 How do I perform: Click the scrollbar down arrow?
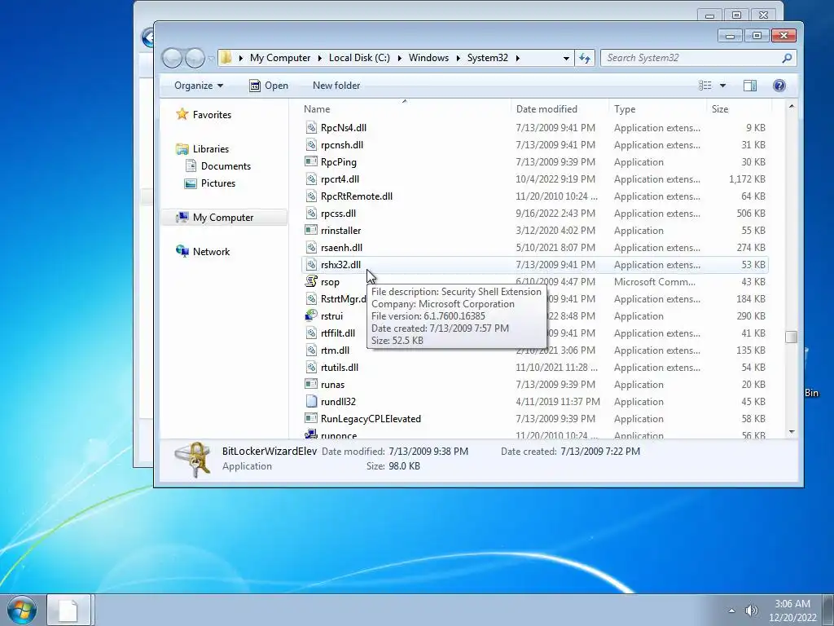[x=792, y=432]
